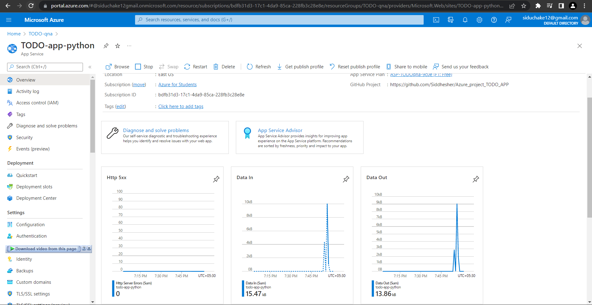Viewport: 592px width, 305px height.
Task: Open Configuration under Settings
Action: (x=45, y=225)
